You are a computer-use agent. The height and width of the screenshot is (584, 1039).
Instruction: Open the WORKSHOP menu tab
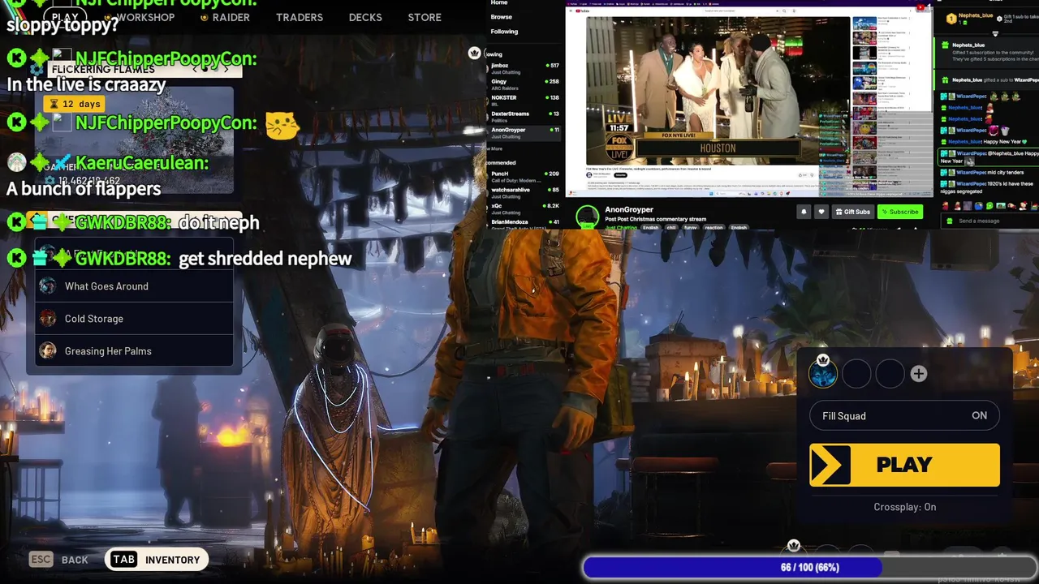(x=144, y=17)
